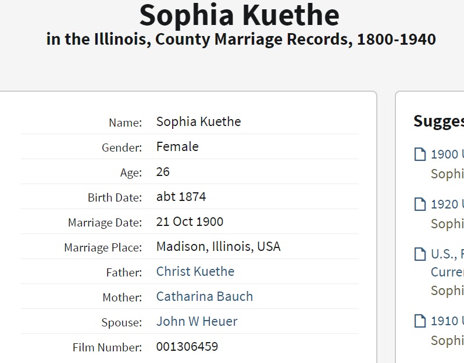The image size is (464, 363).
Task: Click the document icon beside the 1910 record
Action: tap(419, 321)
